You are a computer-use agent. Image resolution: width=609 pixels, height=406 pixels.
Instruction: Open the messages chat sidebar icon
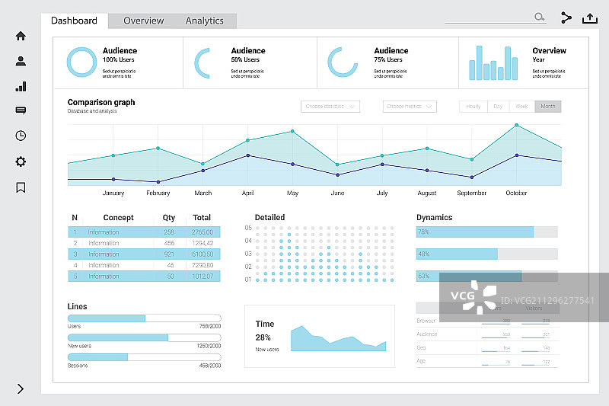click(21, 110)
